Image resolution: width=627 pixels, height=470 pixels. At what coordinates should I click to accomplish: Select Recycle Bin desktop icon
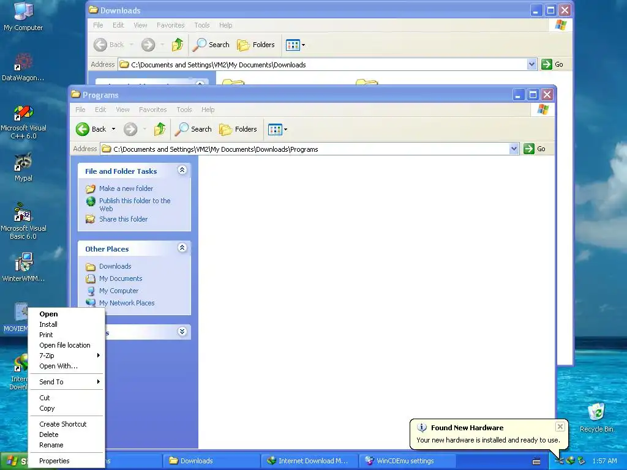tap(596, 417)
